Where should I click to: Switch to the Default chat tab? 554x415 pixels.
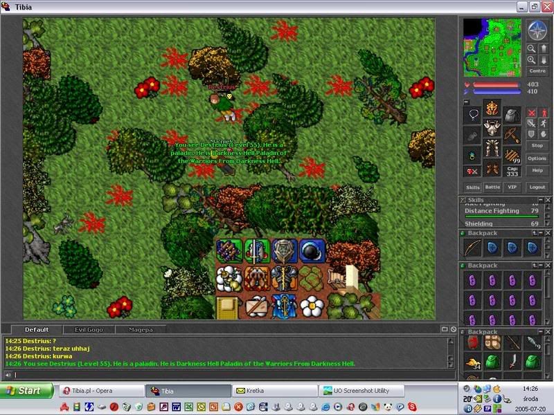(x=37, y=330)
